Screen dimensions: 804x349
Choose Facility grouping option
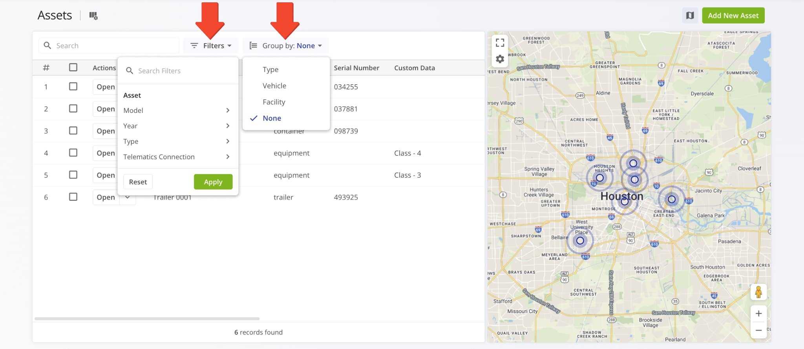point(274,102)
